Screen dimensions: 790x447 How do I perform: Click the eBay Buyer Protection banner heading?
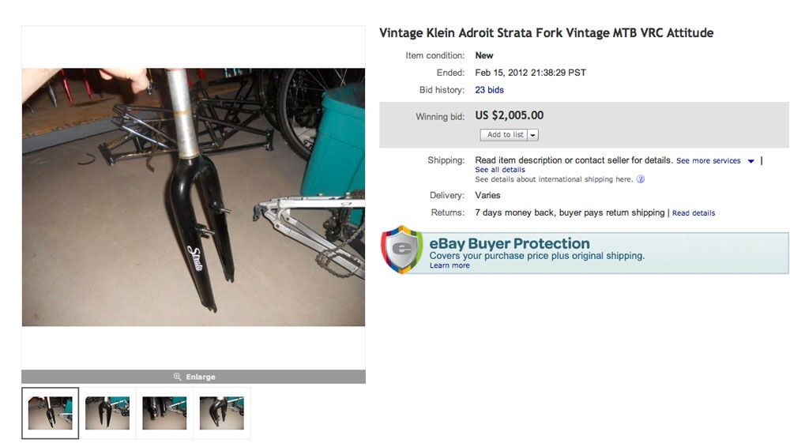pyautogui.click(x=510, y=243)
